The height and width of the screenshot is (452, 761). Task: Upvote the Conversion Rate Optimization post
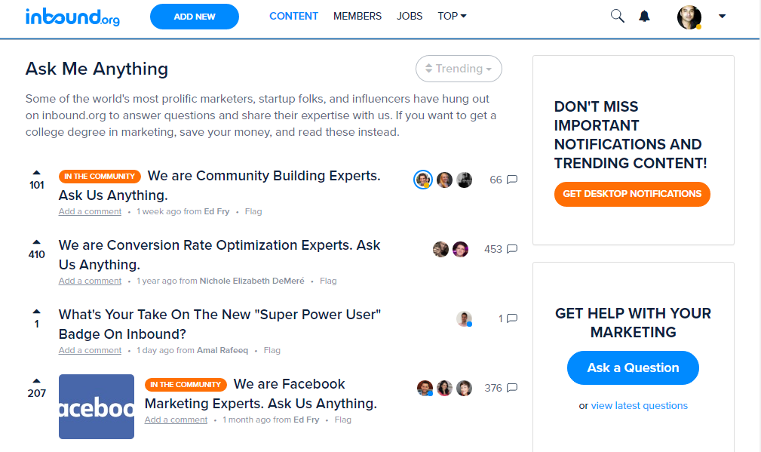[x=36, y=242]
